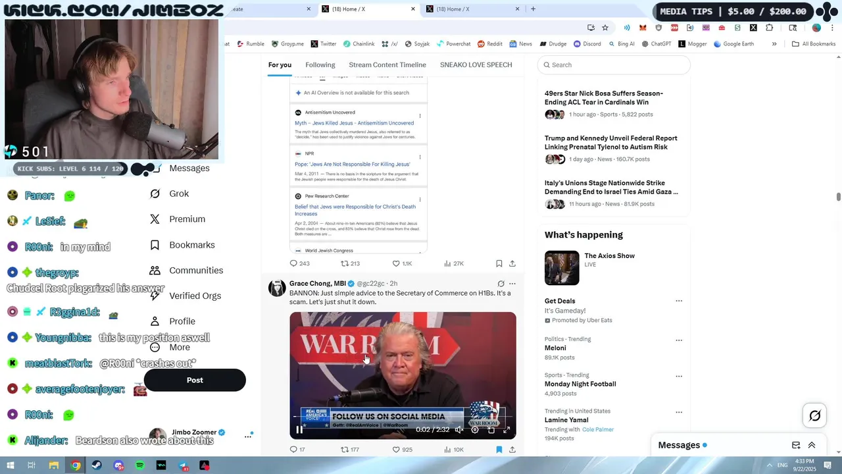Reply to the post with 243 comments
The width and height of the screenshot is (842, 474).
[x=299, y=263]
